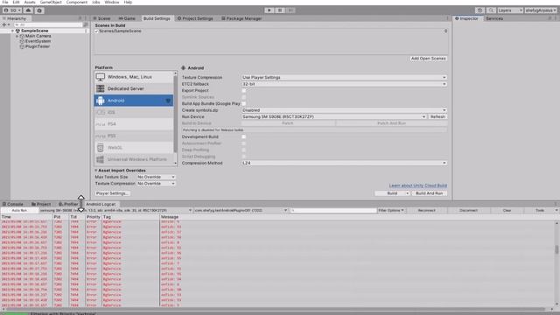Screen dimensions: 560x315
Task: Click the Logcat Reconnect button
Action: (x=426, y=210)
